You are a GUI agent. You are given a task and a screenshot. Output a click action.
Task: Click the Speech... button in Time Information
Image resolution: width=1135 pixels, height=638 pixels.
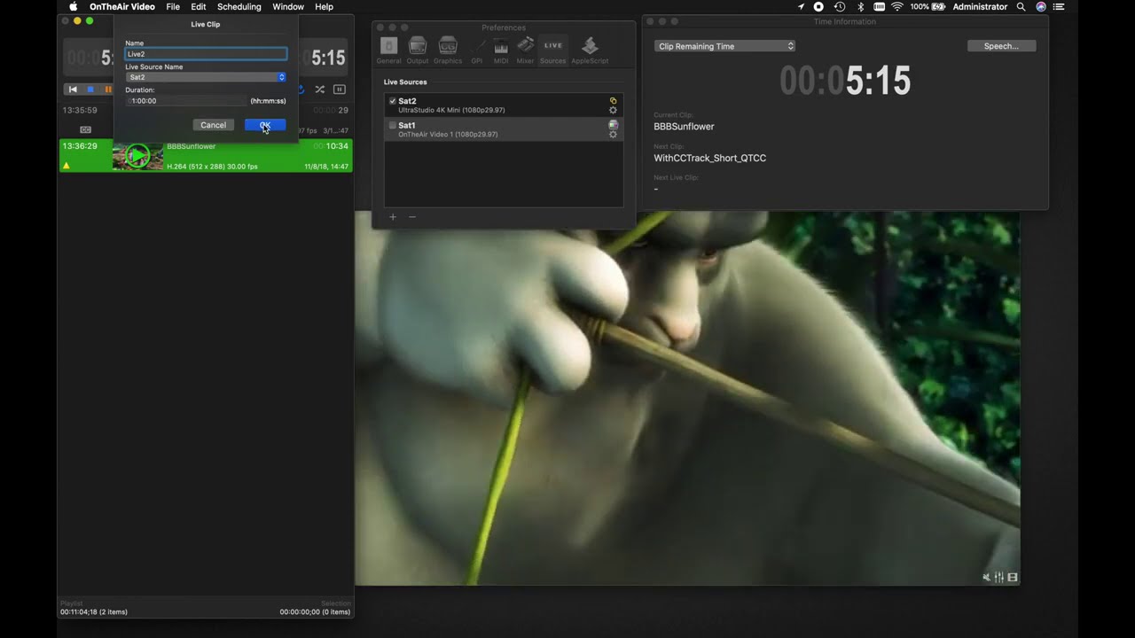click(x=1001, y=46)
